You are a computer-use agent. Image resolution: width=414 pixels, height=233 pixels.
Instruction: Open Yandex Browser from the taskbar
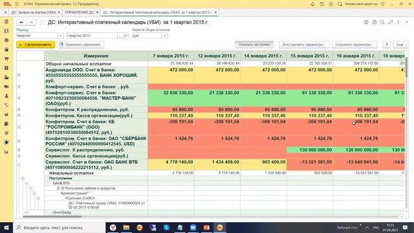113,227
